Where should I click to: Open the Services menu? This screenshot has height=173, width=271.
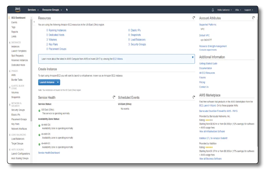click(33, 10)
